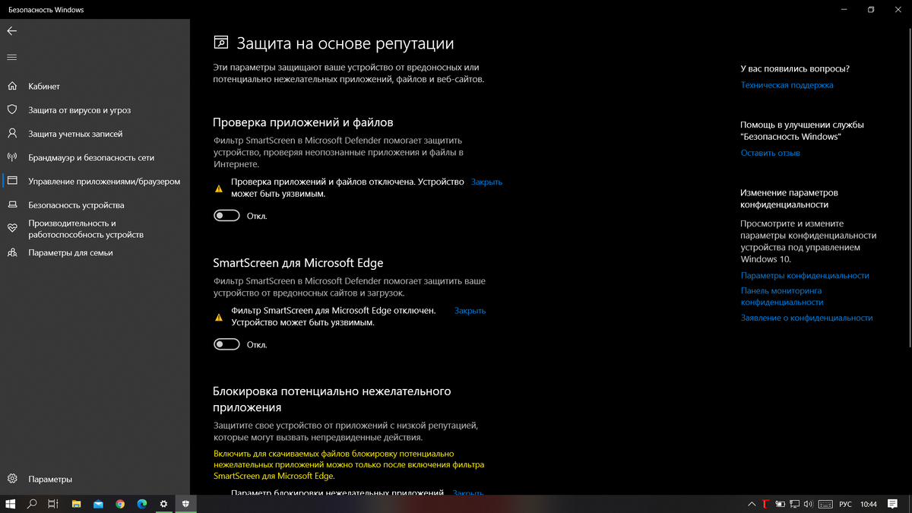This screenshot has height=513, width=912.
Task: Open the Windows Start menu
Action: [x=11, y=504]
